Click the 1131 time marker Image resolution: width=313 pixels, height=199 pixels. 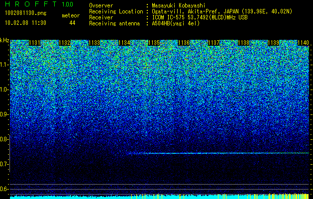(x=34, y=43)
